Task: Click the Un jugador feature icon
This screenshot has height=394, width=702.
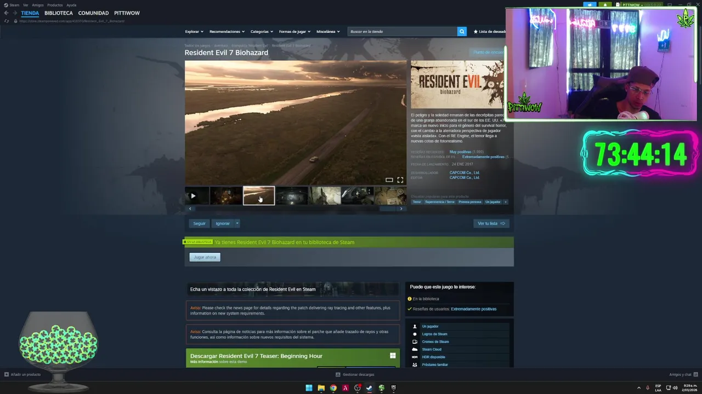Action: tap(415, 326)
